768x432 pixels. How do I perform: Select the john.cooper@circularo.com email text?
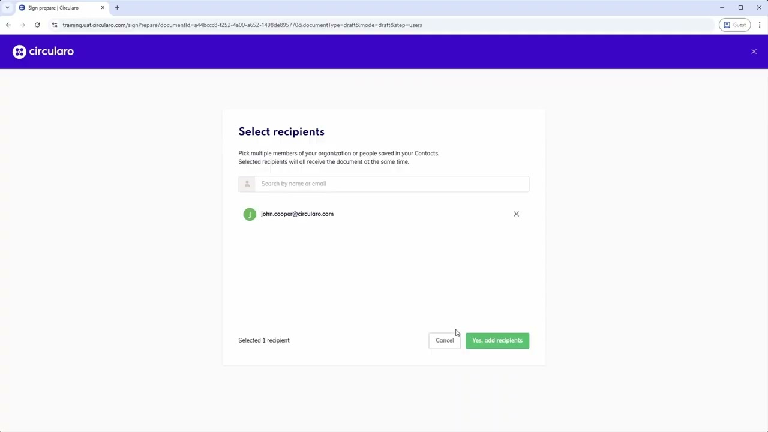tap(297, 214)
